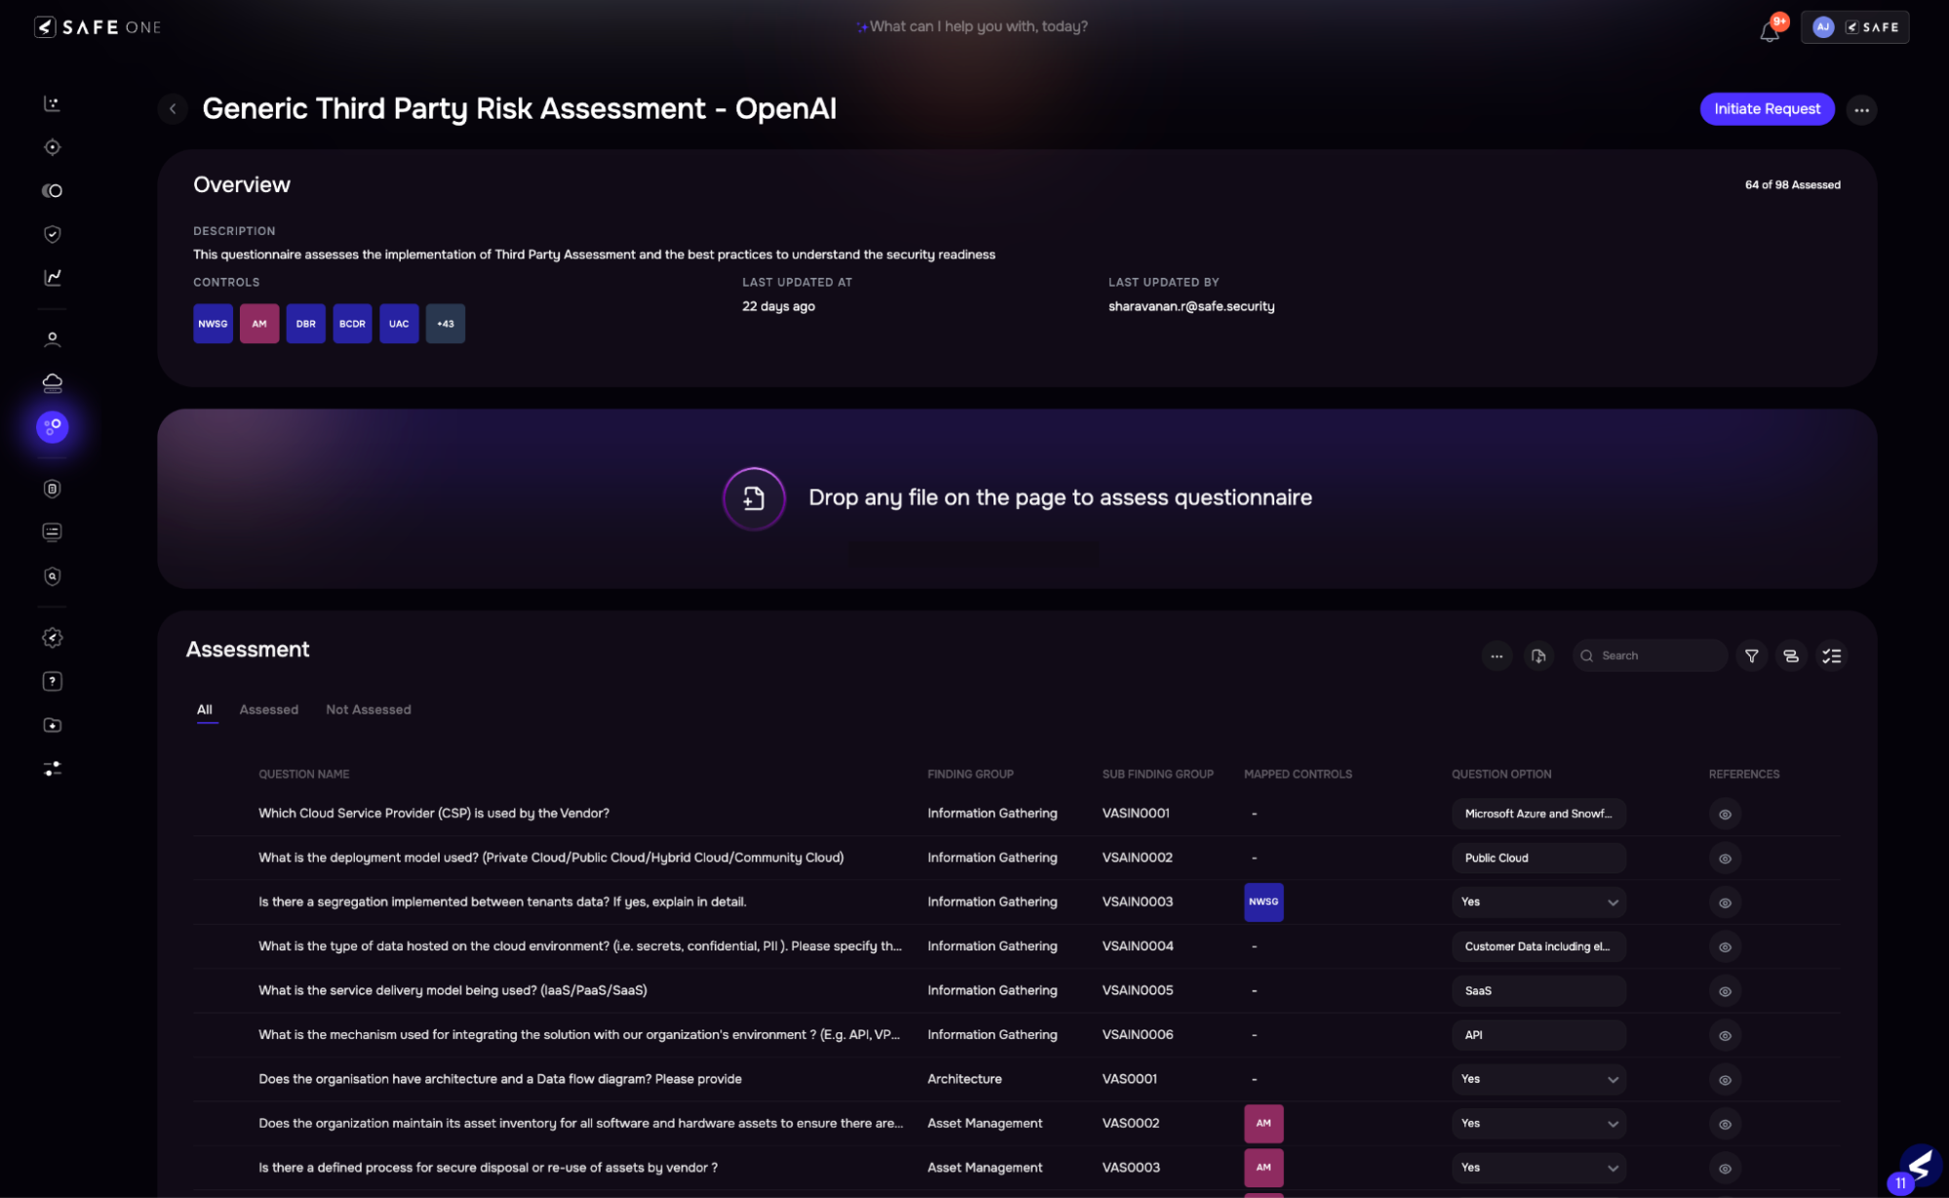Switch to the Assessed tab

click(269, 709)
